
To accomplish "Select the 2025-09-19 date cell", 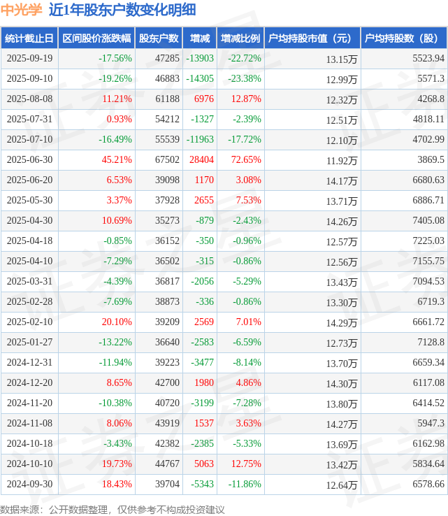I will [x=29, y=59].
